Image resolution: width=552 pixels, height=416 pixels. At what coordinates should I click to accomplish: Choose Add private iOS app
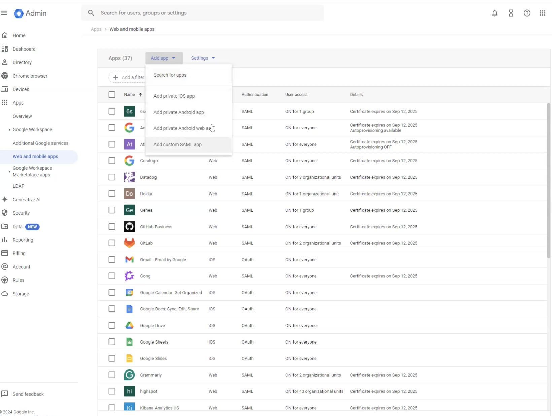[188, 96]
